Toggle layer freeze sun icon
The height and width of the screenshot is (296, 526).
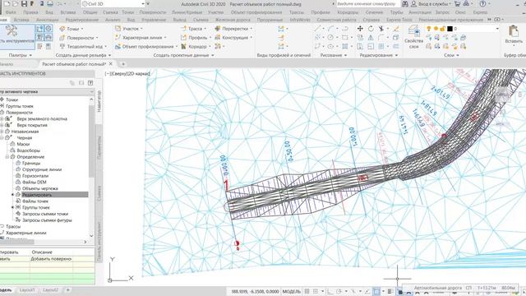436,29
